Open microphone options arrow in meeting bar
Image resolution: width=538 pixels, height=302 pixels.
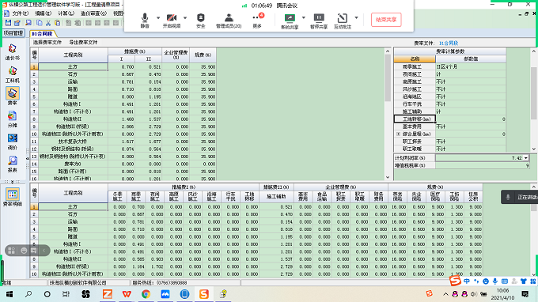coord(158,18)
